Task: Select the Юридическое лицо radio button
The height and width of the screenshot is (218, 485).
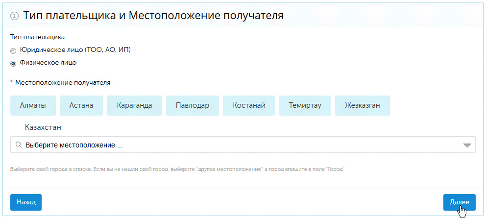Action: tap(13, 50)
